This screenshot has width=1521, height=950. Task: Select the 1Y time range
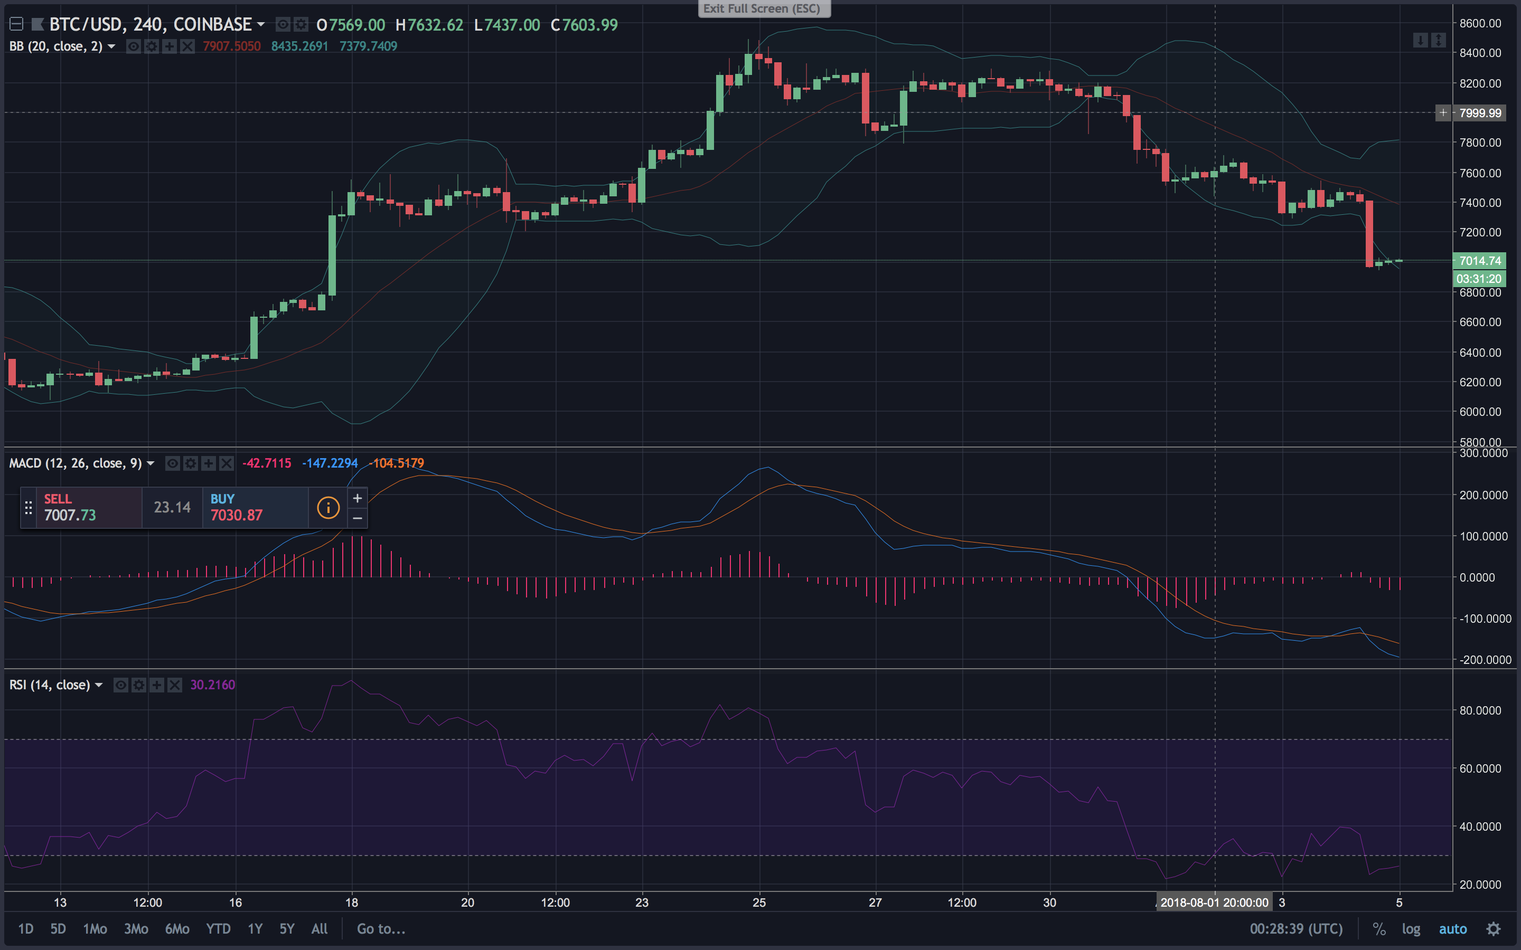point(255,929)
